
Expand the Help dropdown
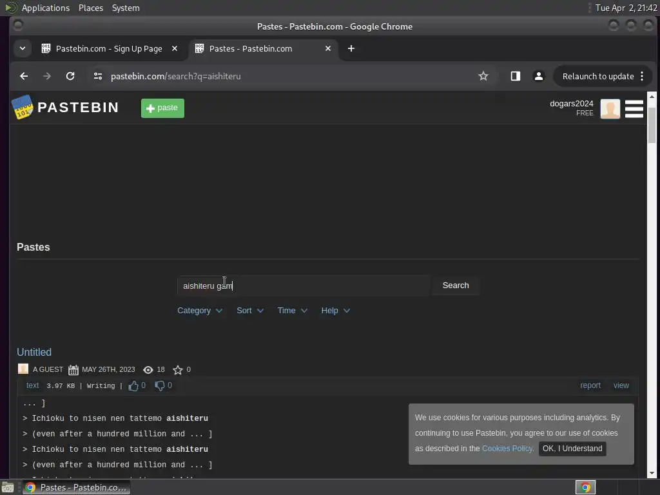(335, 311)
